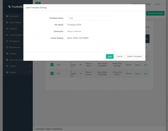Click the Dashboard grid icon
The height and width of the screenshot is (131, 168).
point(7,16)
